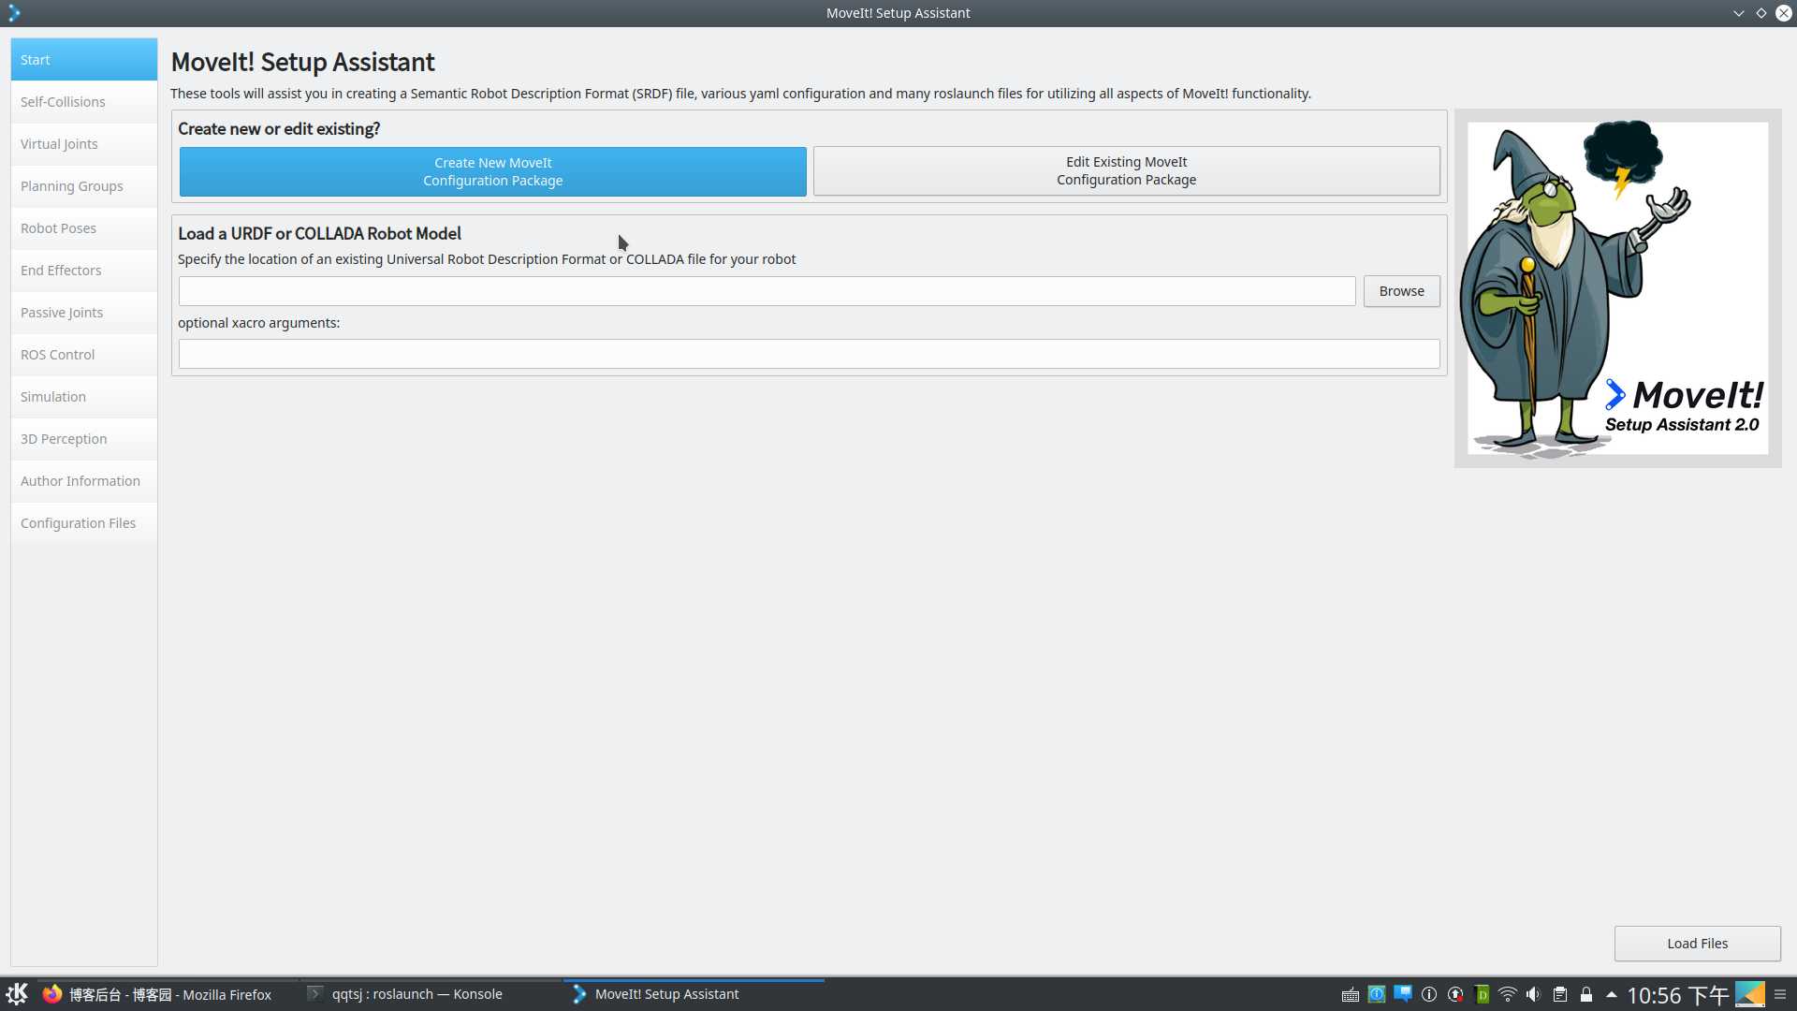Screen dimensions: 1797x1011
Task: Click Firefox browser icon in taskbar
Action: point(53,994)
